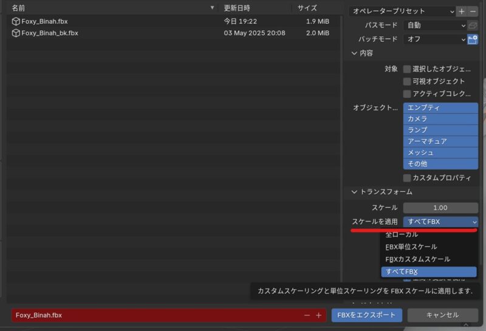Click the embed textures icon beside パスモード
The image size is (486, 331).
[473, 26]
